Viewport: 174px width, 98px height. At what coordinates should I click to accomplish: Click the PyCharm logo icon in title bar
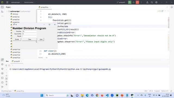[x=2, y=2]
